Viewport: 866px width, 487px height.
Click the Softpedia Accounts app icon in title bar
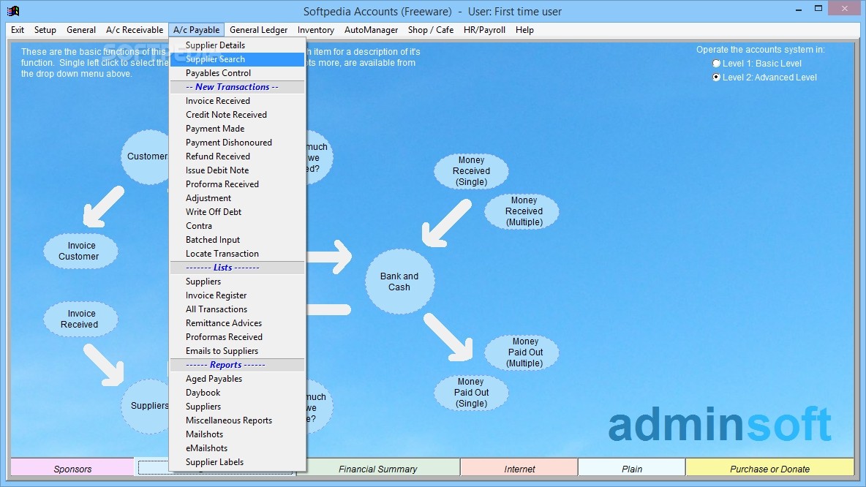(13, 10)
